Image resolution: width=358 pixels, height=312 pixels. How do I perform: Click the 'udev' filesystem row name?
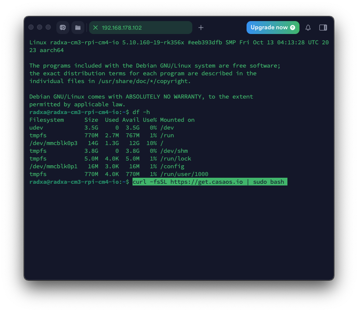pos(36,128)
